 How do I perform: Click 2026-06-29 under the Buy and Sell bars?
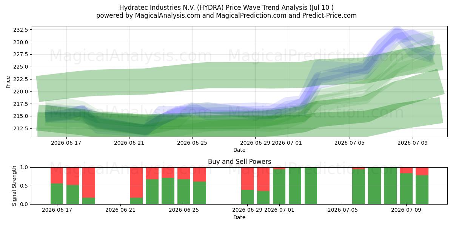247,211
